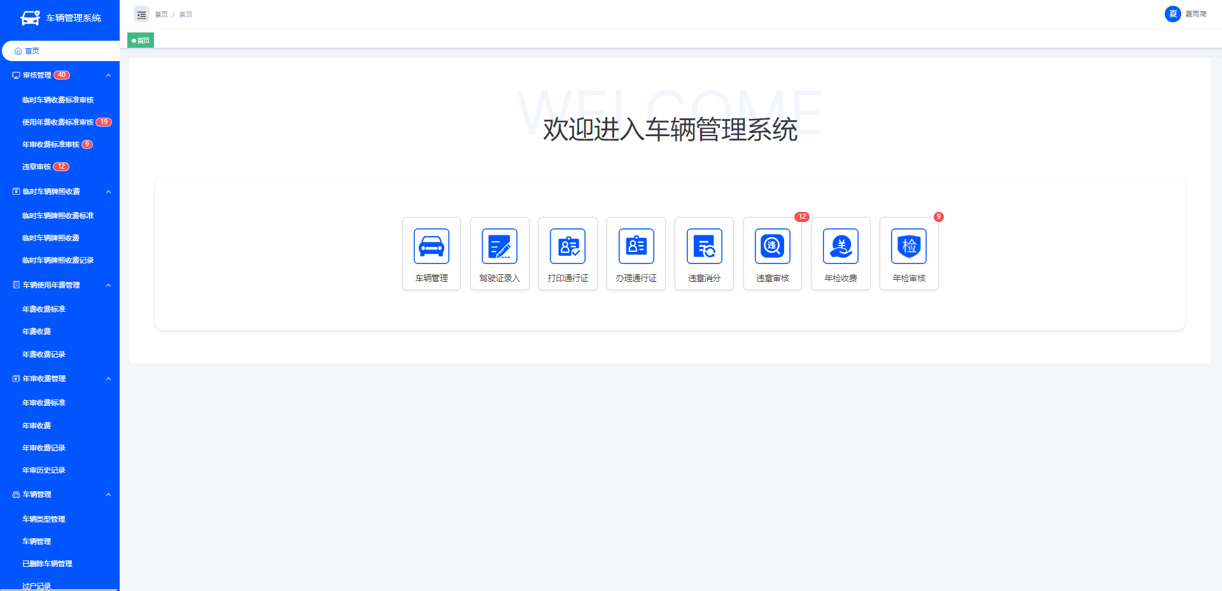Click the 欢迎进入车辆管理系统 heading

tap(670, 129)
